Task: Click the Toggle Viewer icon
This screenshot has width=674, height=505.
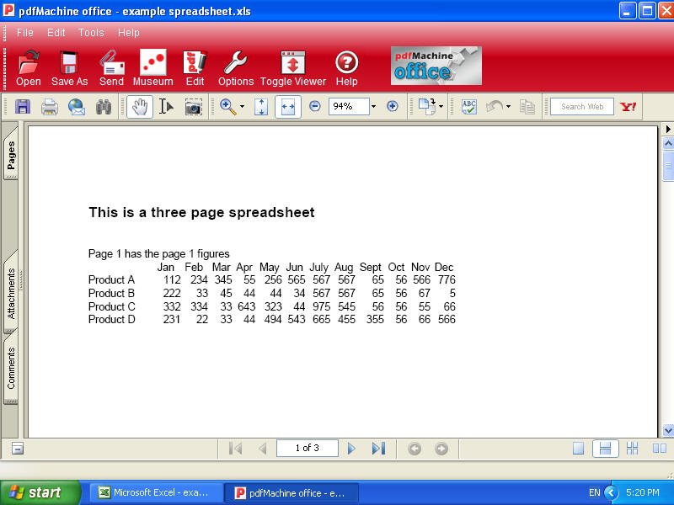Action: 292,64
